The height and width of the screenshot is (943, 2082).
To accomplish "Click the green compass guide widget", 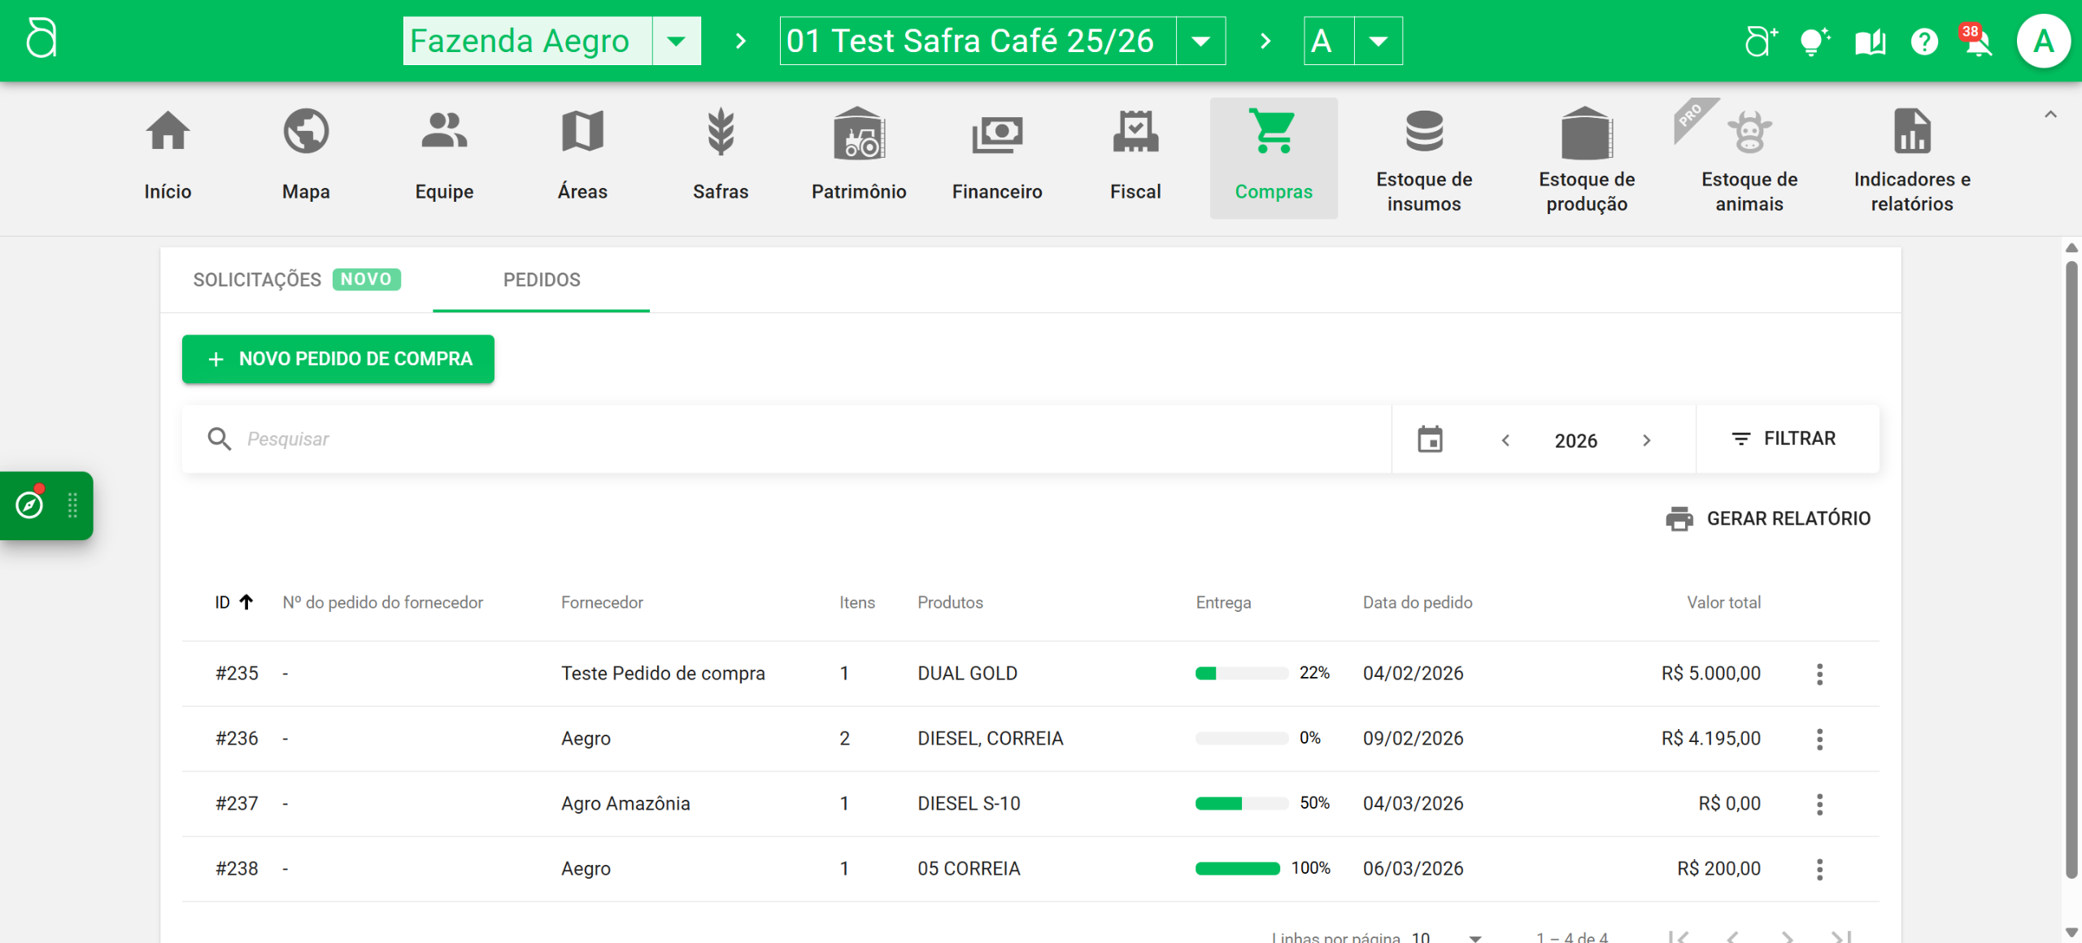I will [30, 505].
